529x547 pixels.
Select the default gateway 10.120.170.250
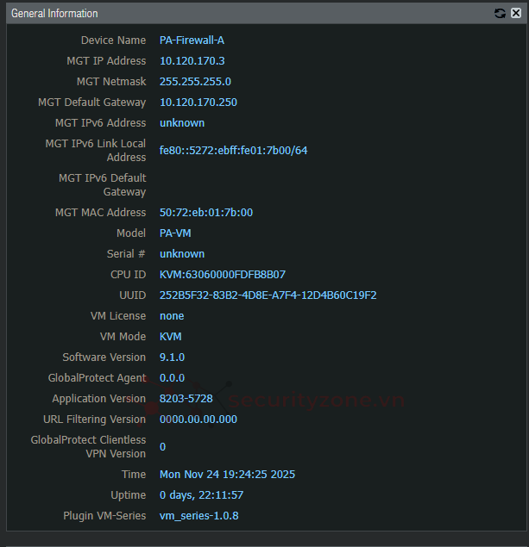[198, 103]
